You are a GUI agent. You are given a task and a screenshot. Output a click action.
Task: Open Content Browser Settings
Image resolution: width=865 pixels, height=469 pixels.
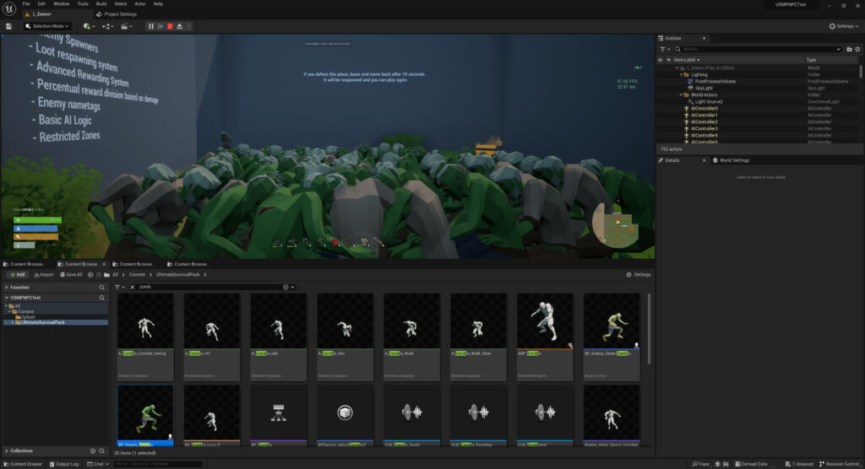tap(639, 274)
